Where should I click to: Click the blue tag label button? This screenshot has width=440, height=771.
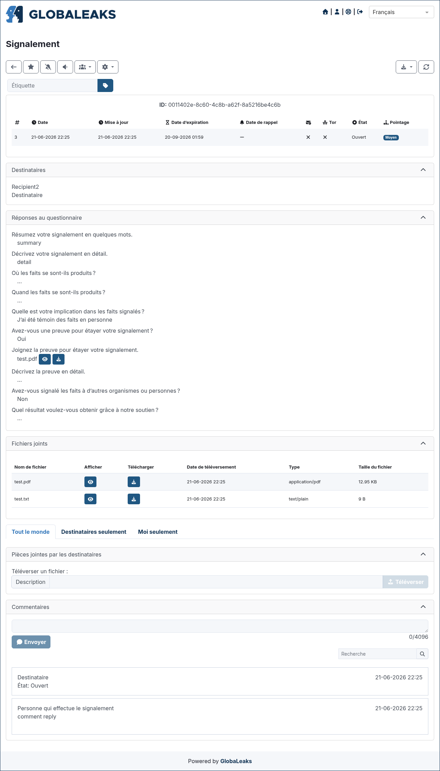tap(105, 85)
